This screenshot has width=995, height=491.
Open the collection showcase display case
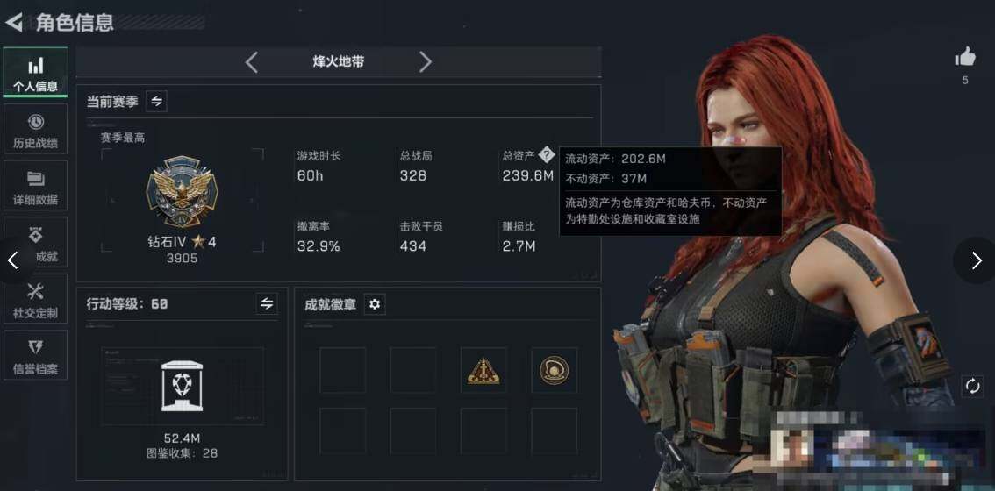click(x=183, y=386)
